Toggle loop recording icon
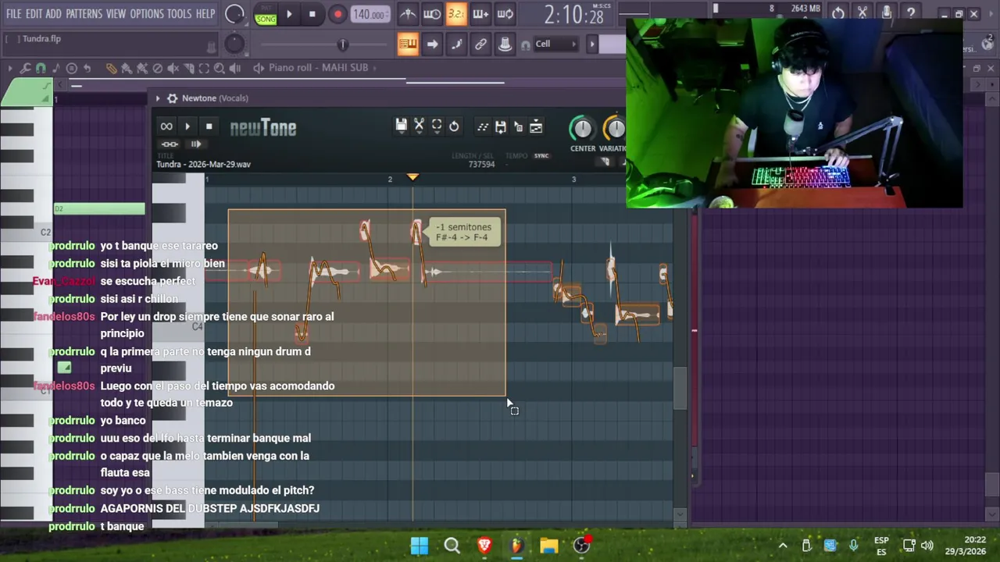Screen dimensions: 1000x562 click(505, 14)
